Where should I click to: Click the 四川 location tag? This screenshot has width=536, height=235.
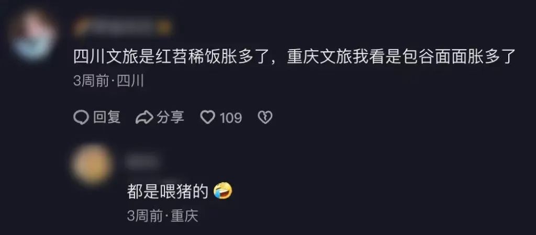click(x=130, y=82)
